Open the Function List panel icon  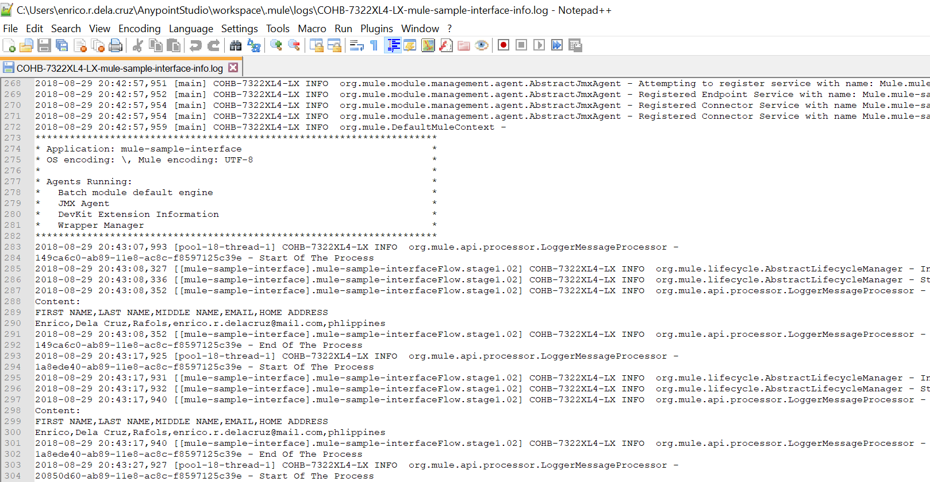click(445, 45)
